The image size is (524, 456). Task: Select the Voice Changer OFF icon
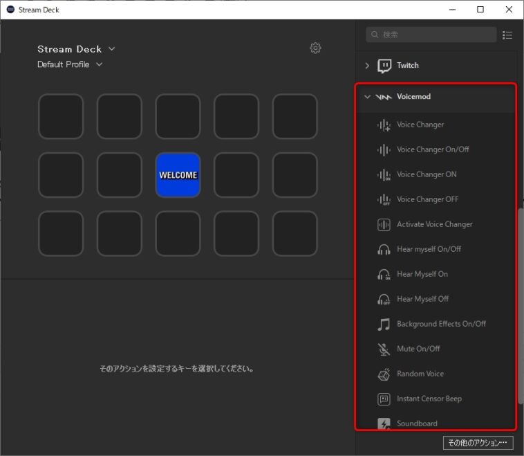coord(384,199)
